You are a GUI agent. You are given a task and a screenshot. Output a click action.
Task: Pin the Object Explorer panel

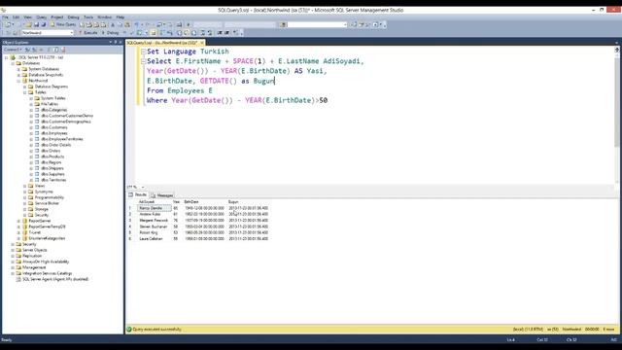pos(116,42)
